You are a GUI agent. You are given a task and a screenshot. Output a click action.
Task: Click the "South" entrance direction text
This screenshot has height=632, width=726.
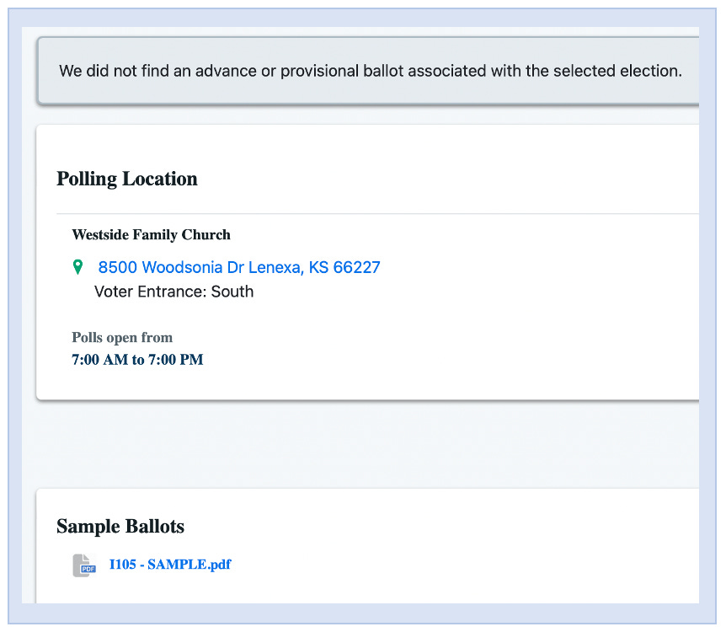[232, 292]
